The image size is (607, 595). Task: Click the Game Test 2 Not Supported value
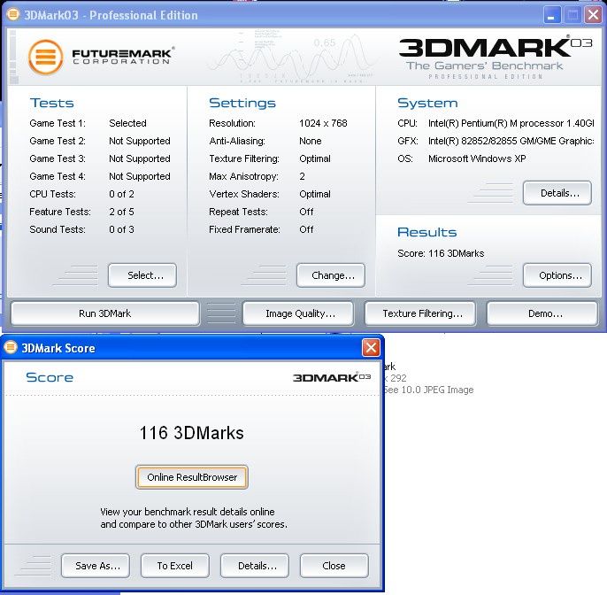tap(140, 141)
